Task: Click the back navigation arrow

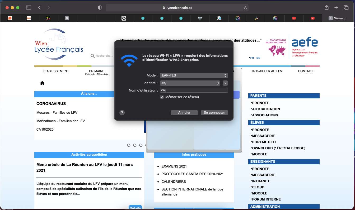Action: [39, 8]
